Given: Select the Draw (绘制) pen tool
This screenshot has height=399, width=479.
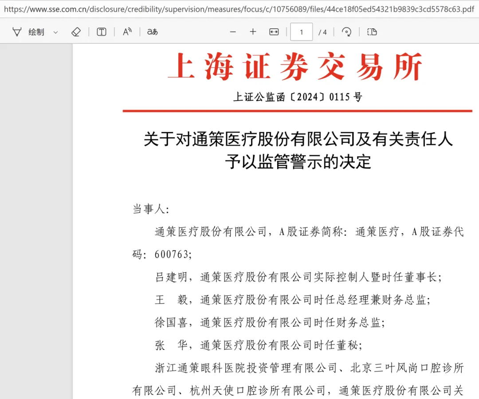Looking at the screenshot, I should [x=28, y=32].
